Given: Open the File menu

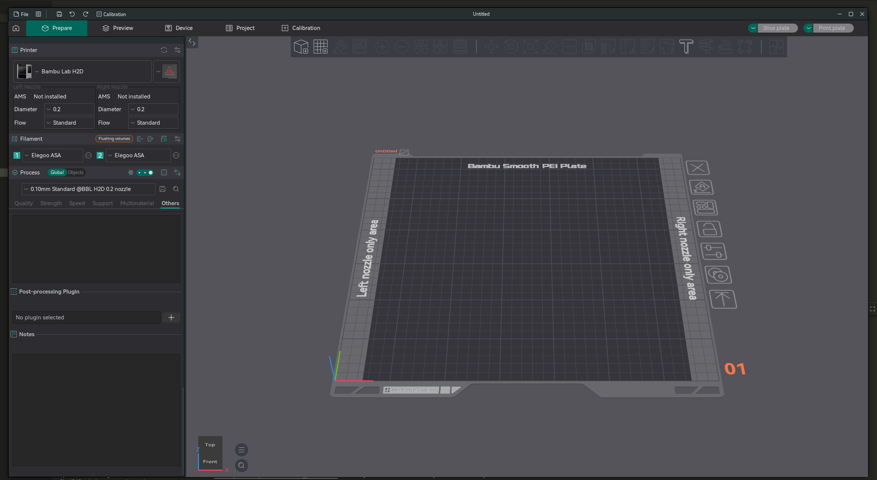Looking at the screenshot, I should (21, 14).
